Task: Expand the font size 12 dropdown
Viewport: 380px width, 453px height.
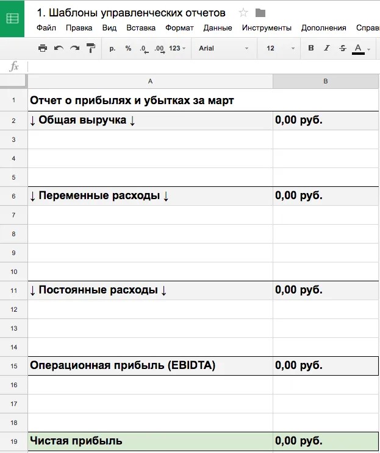Action: click(280, 48)
